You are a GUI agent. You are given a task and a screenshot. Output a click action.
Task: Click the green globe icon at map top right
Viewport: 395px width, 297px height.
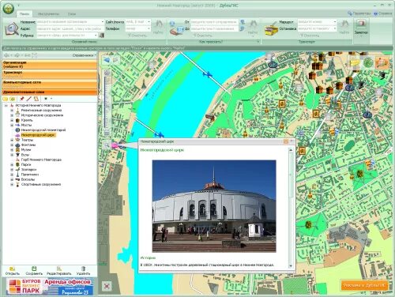point(368,62)
